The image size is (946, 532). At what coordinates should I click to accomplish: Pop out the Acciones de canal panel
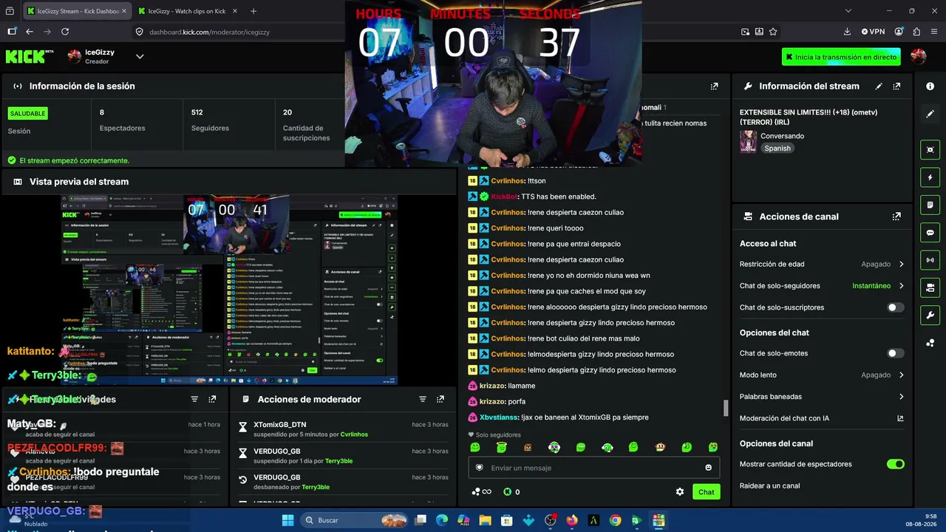coord(896,216)
